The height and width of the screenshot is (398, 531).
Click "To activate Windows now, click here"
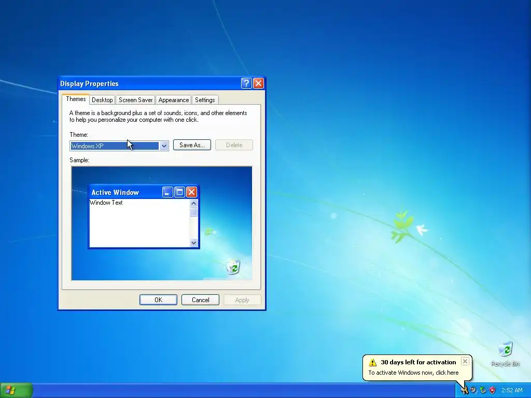413,373
